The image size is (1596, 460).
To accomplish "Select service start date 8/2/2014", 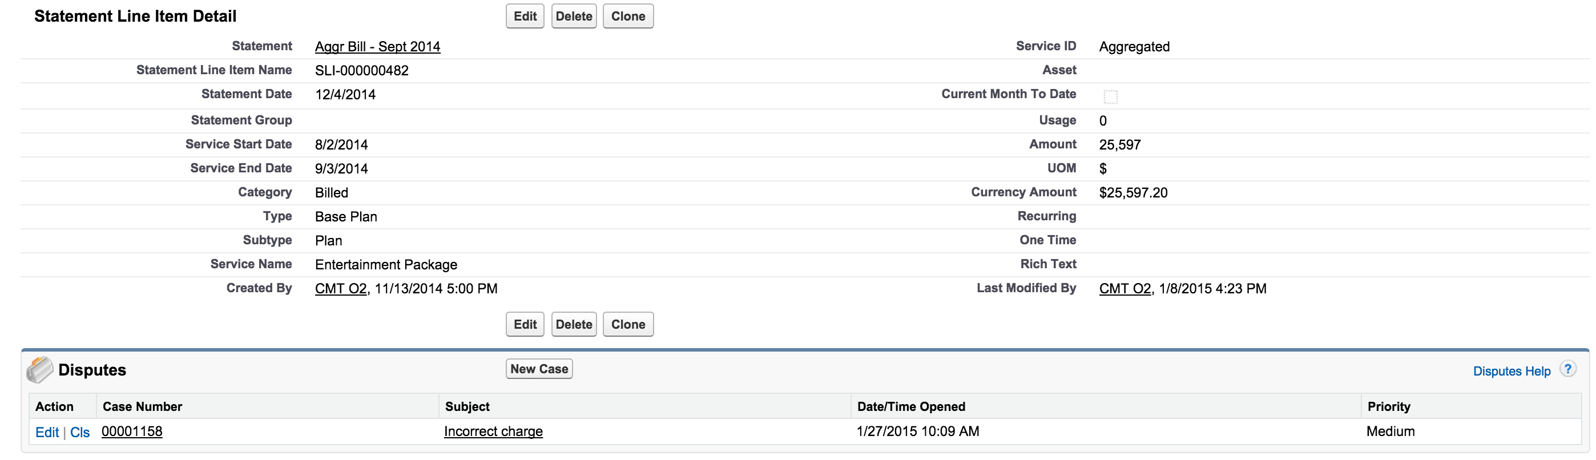I will click(x=341, y=145).
